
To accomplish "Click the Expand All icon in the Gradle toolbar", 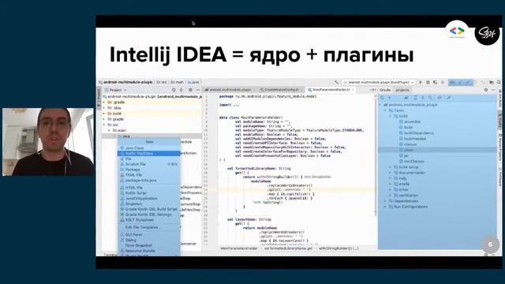I will [415, 98].
